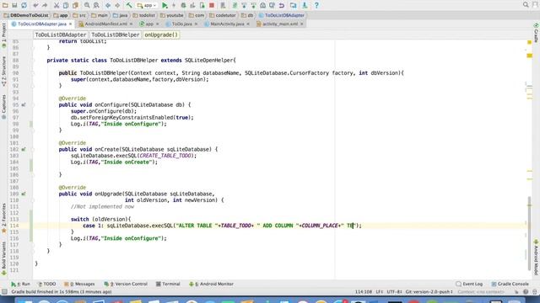
Task: Open Replace with the second magnifier icon
Action: tap(96, 5)
